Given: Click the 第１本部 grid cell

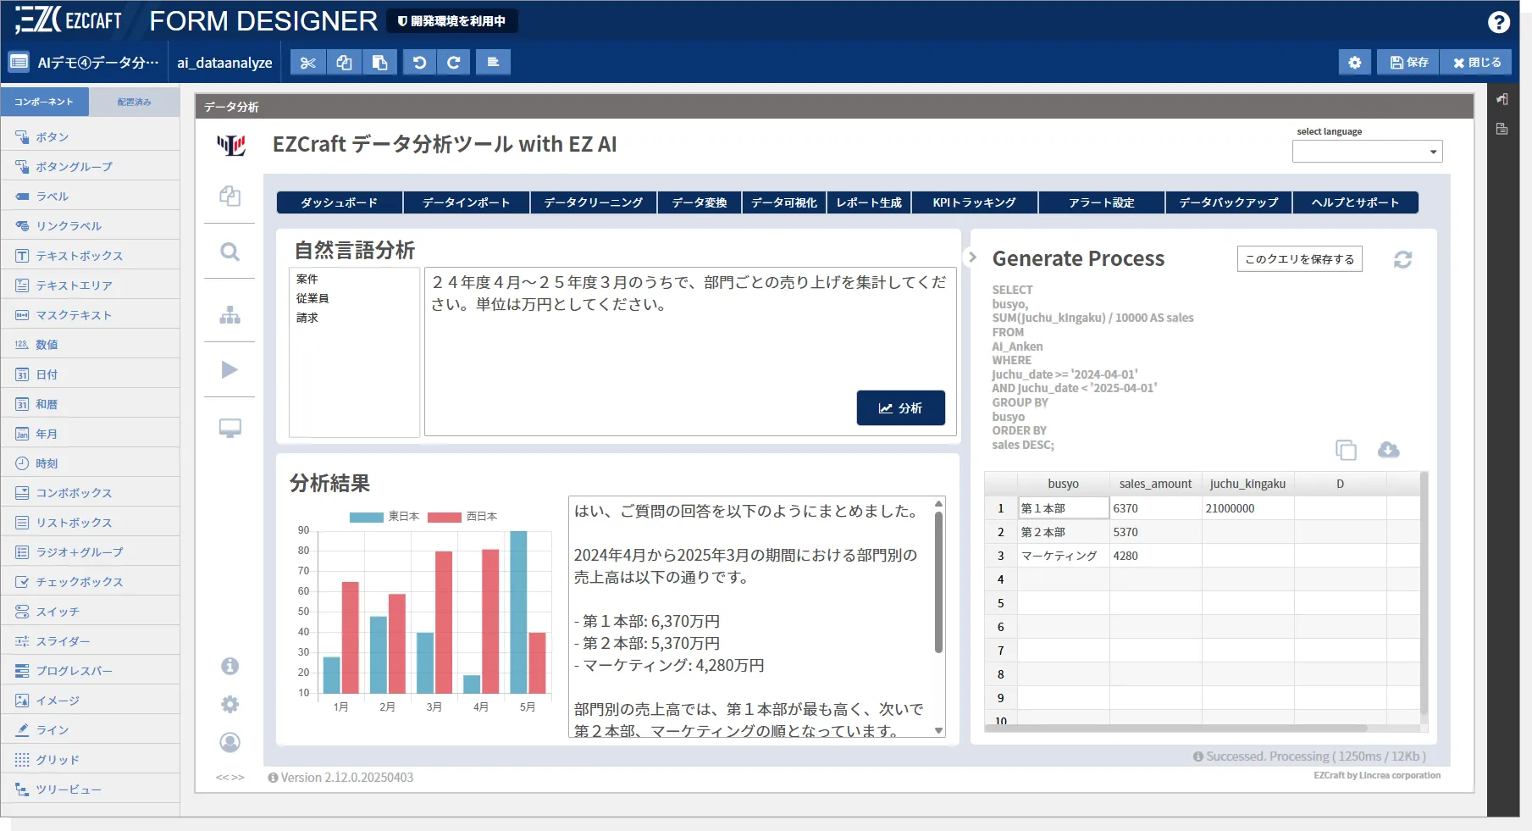Looking at the screenshot, I should pyautogui.click(x=1063, y=508).
